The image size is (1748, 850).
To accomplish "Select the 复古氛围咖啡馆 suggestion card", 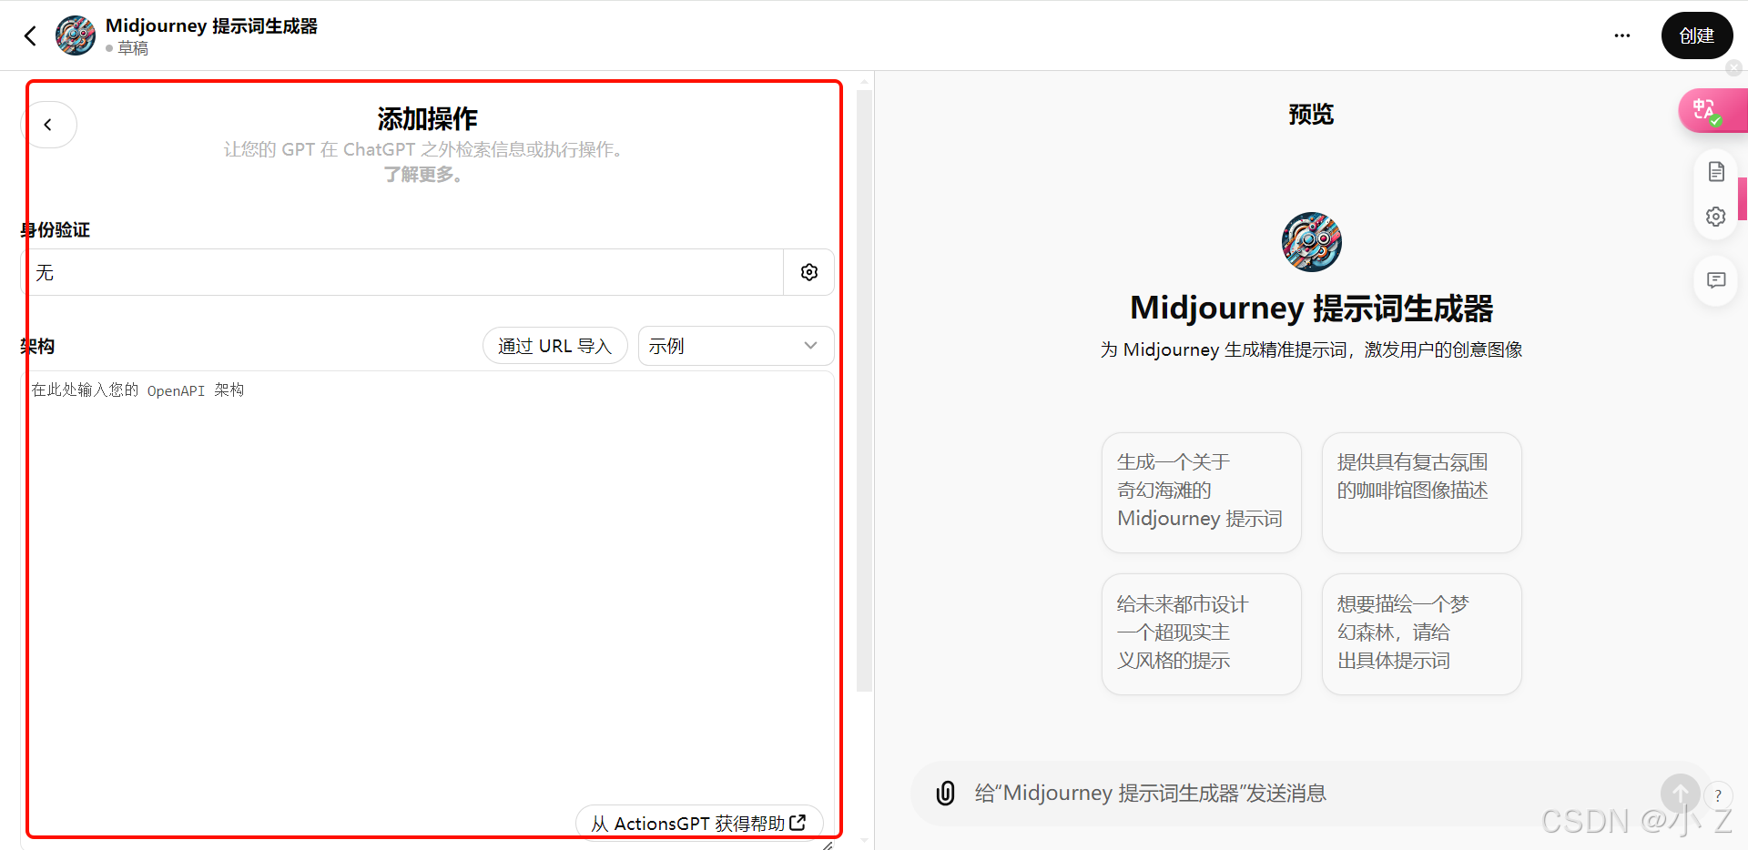I will pos(1422,492).
